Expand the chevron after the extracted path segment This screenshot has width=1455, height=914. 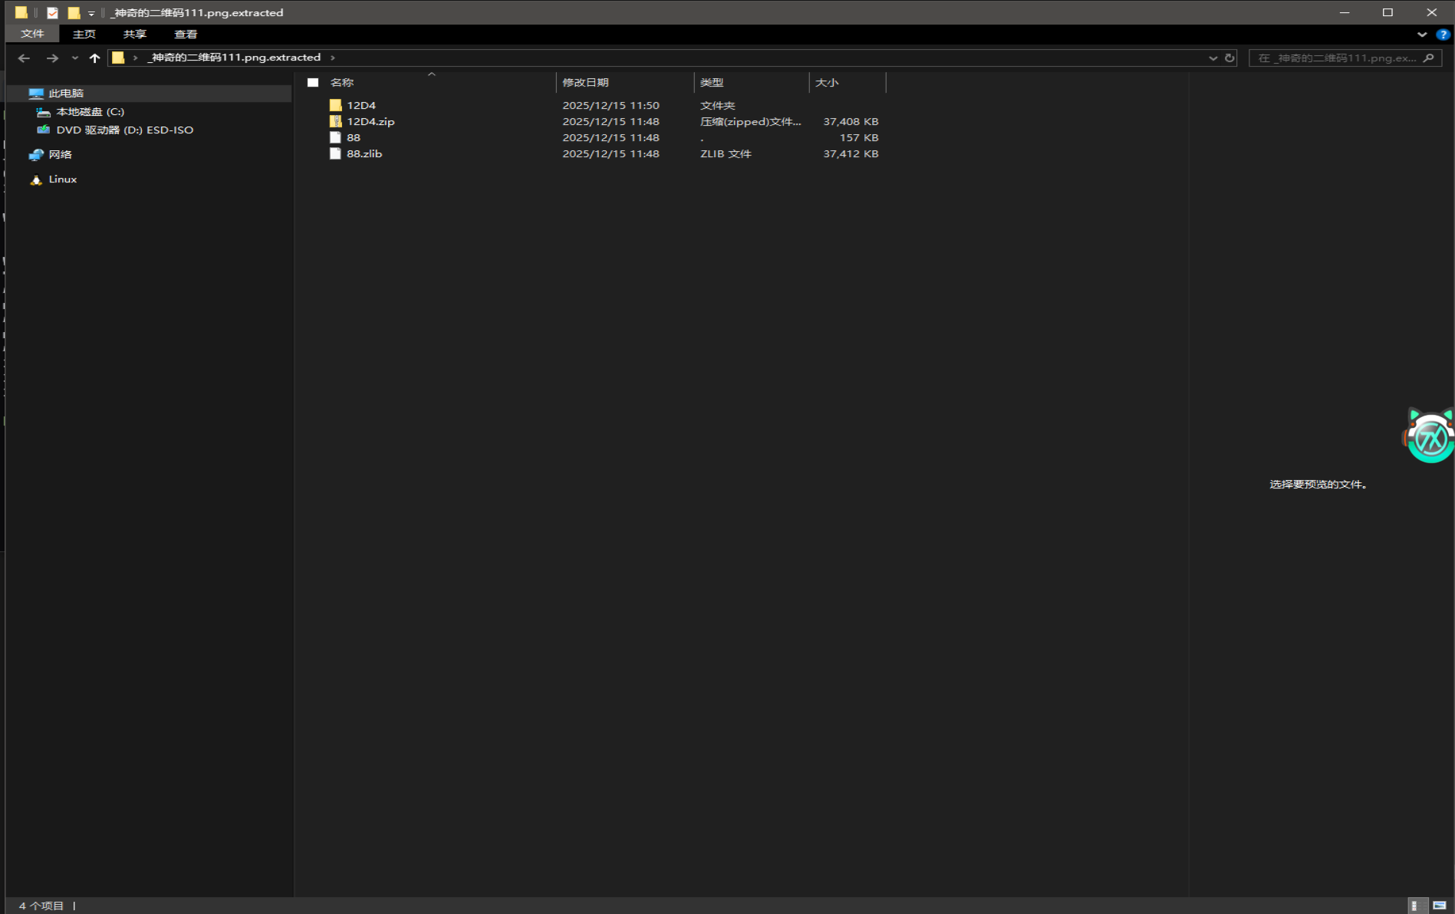coord(332,58)
